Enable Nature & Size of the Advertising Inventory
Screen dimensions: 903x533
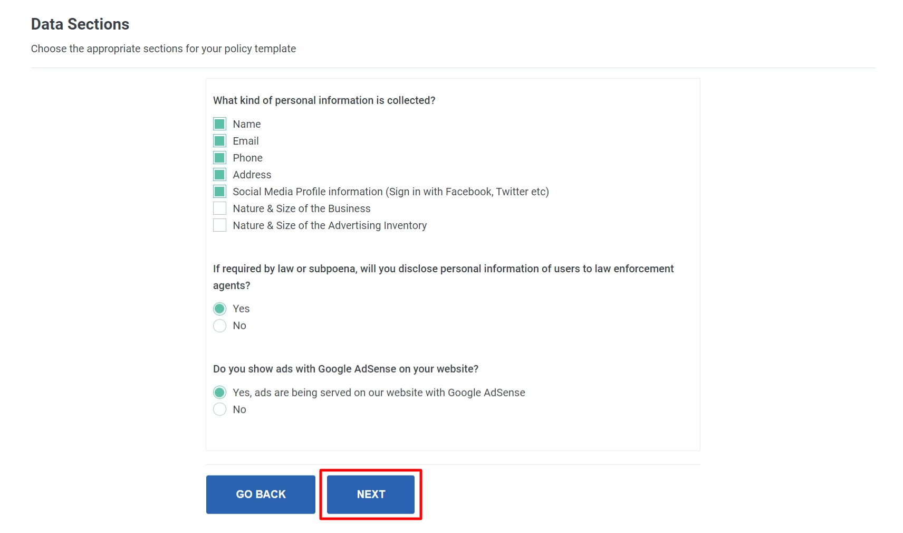pos(219,225)
